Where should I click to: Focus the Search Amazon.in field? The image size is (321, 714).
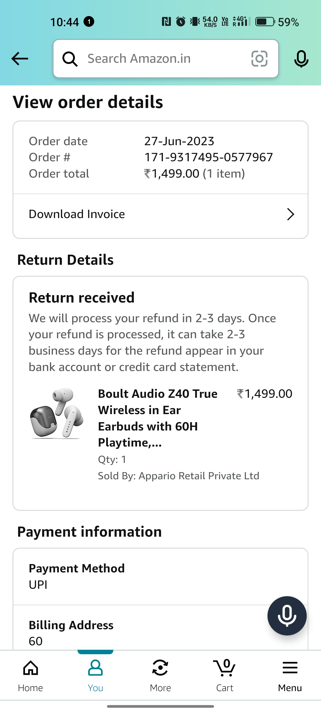[160, 59]
